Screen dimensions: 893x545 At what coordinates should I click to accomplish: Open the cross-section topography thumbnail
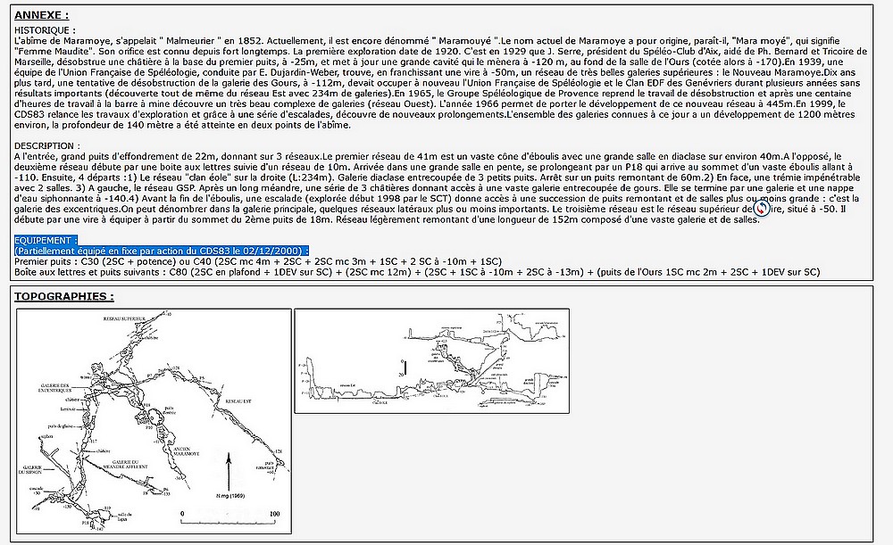(431, 360)
